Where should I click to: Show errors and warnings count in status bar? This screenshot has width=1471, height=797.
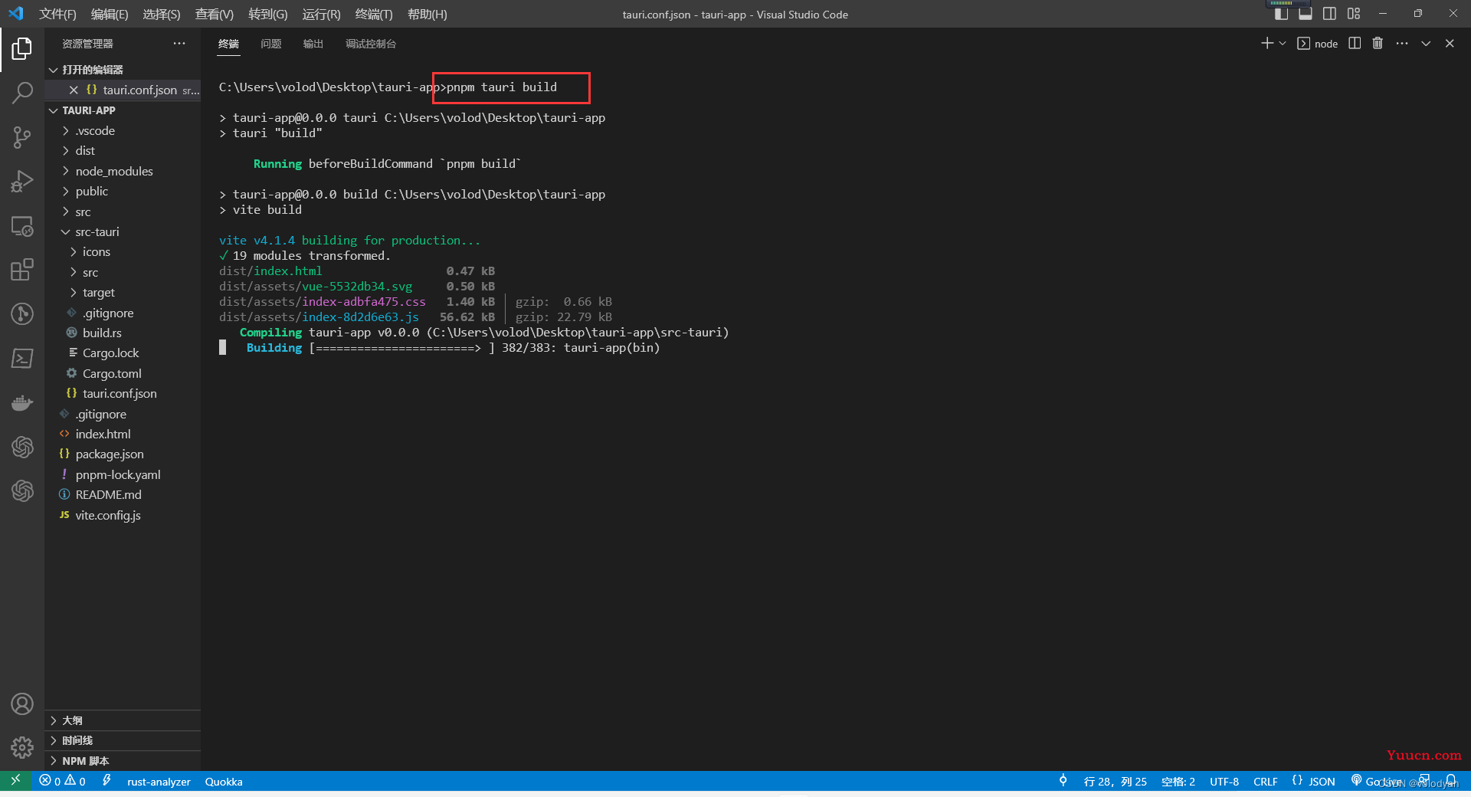[x=63, y=781]
